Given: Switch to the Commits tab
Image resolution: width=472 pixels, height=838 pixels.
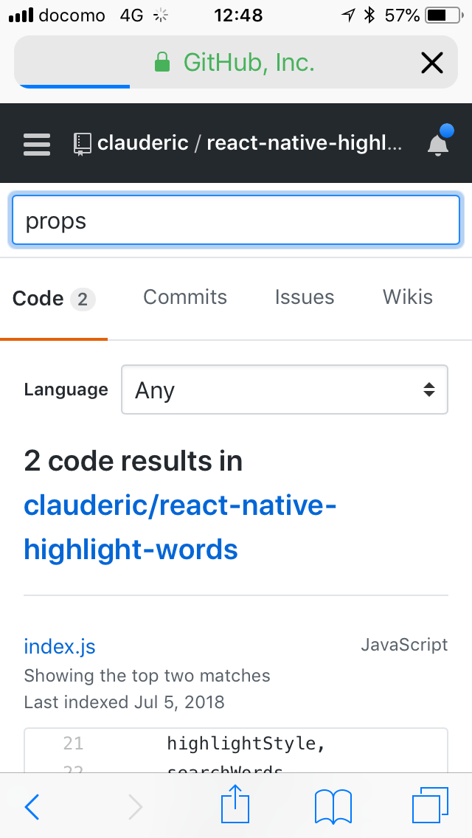Looking at the screenshot, I should tap(185, 297).
